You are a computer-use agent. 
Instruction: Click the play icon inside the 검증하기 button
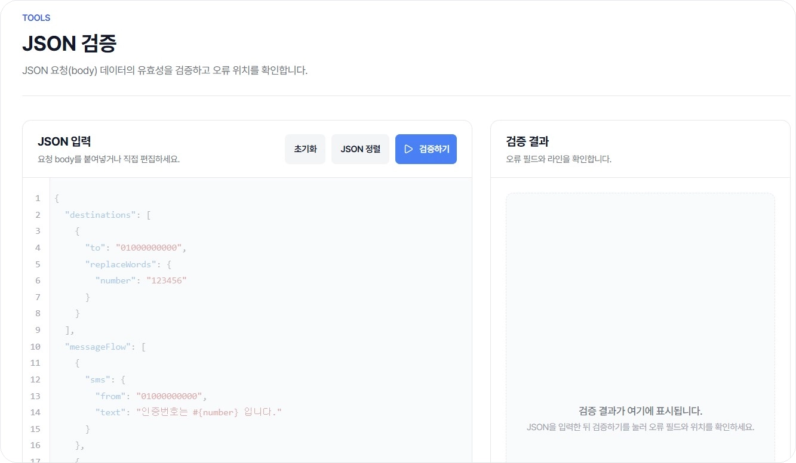tap(409, 149)
